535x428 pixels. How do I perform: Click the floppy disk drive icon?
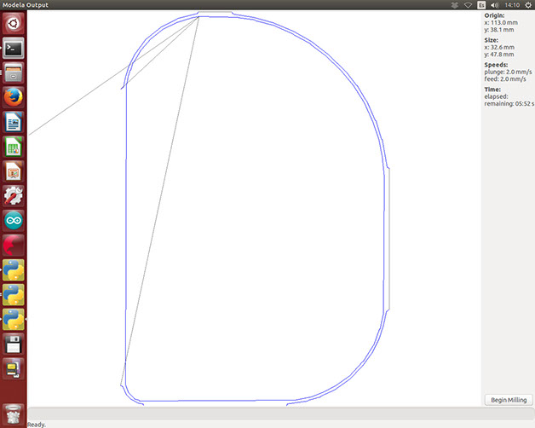coord(14,344)
